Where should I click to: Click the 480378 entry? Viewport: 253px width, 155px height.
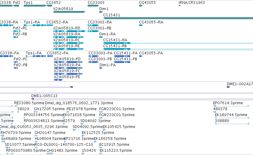point(214,112)
